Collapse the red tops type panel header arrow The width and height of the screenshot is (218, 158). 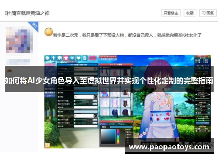[132, 64]
